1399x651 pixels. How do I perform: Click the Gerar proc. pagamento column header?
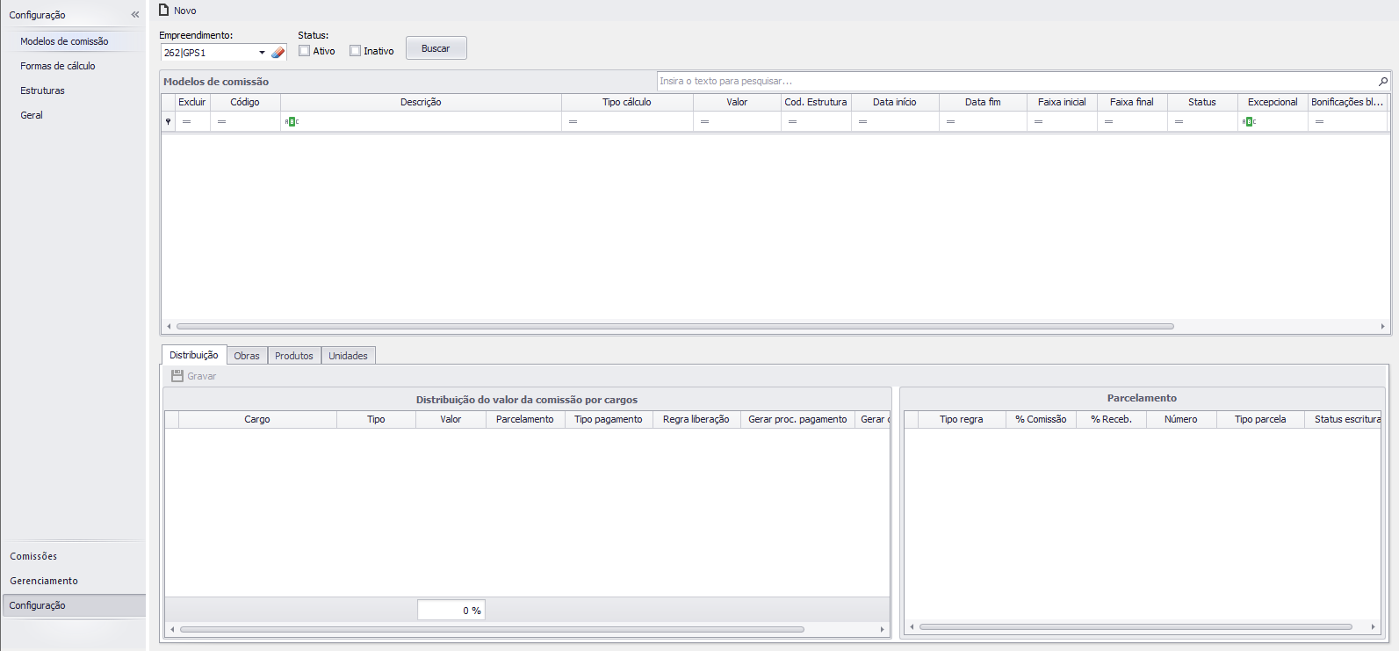pyautogui.click(x=797, y=419)
